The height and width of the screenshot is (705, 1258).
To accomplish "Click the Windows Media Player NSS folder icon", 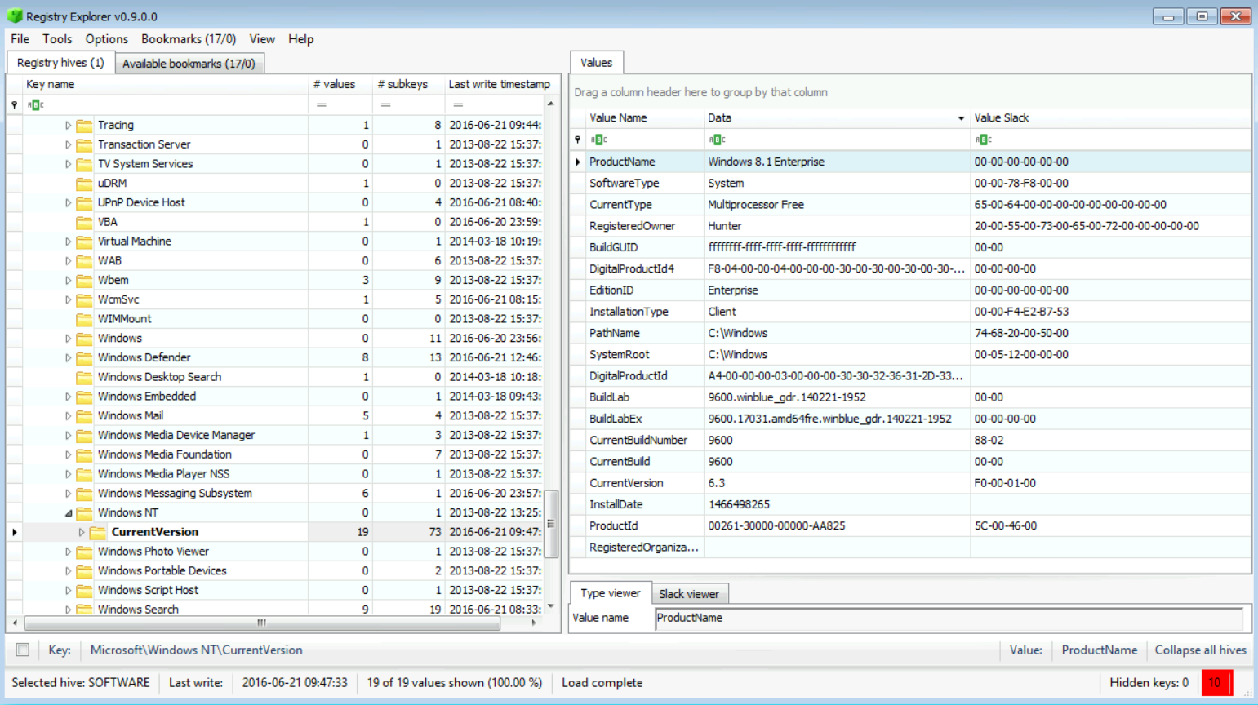I will [84, 474].
